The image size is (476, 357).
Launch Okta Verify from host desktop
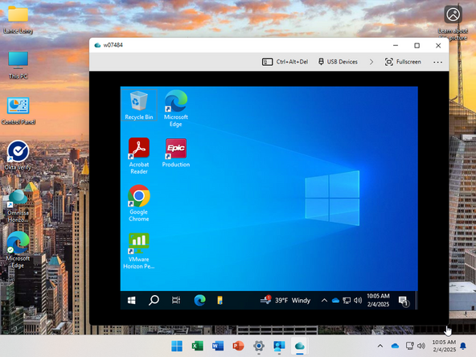coord(18,155)
